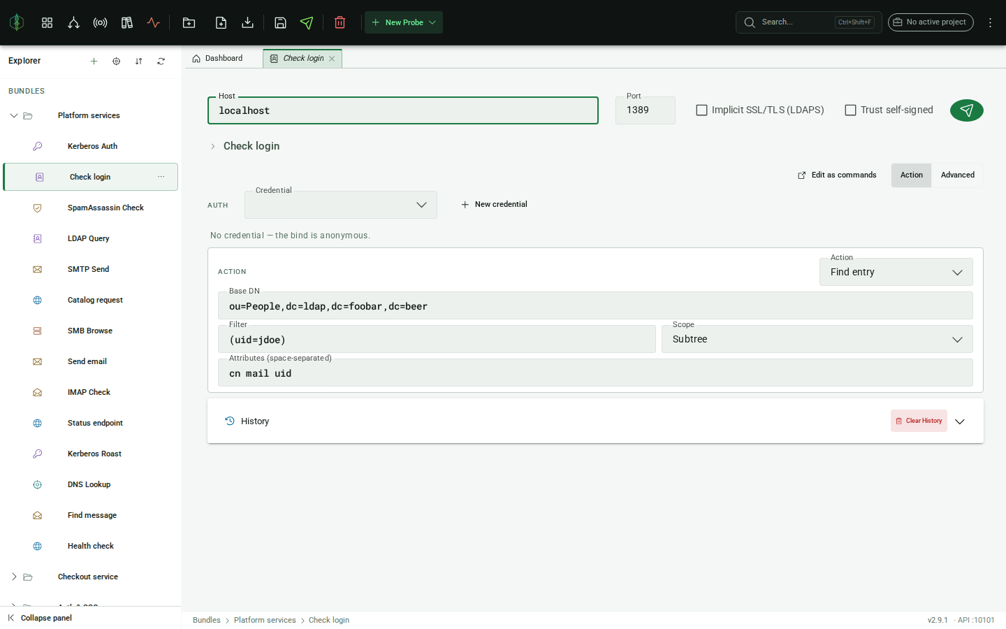Toggle the Trust self-signed checkbox
1006x629 pixels.
coord(851,110)
